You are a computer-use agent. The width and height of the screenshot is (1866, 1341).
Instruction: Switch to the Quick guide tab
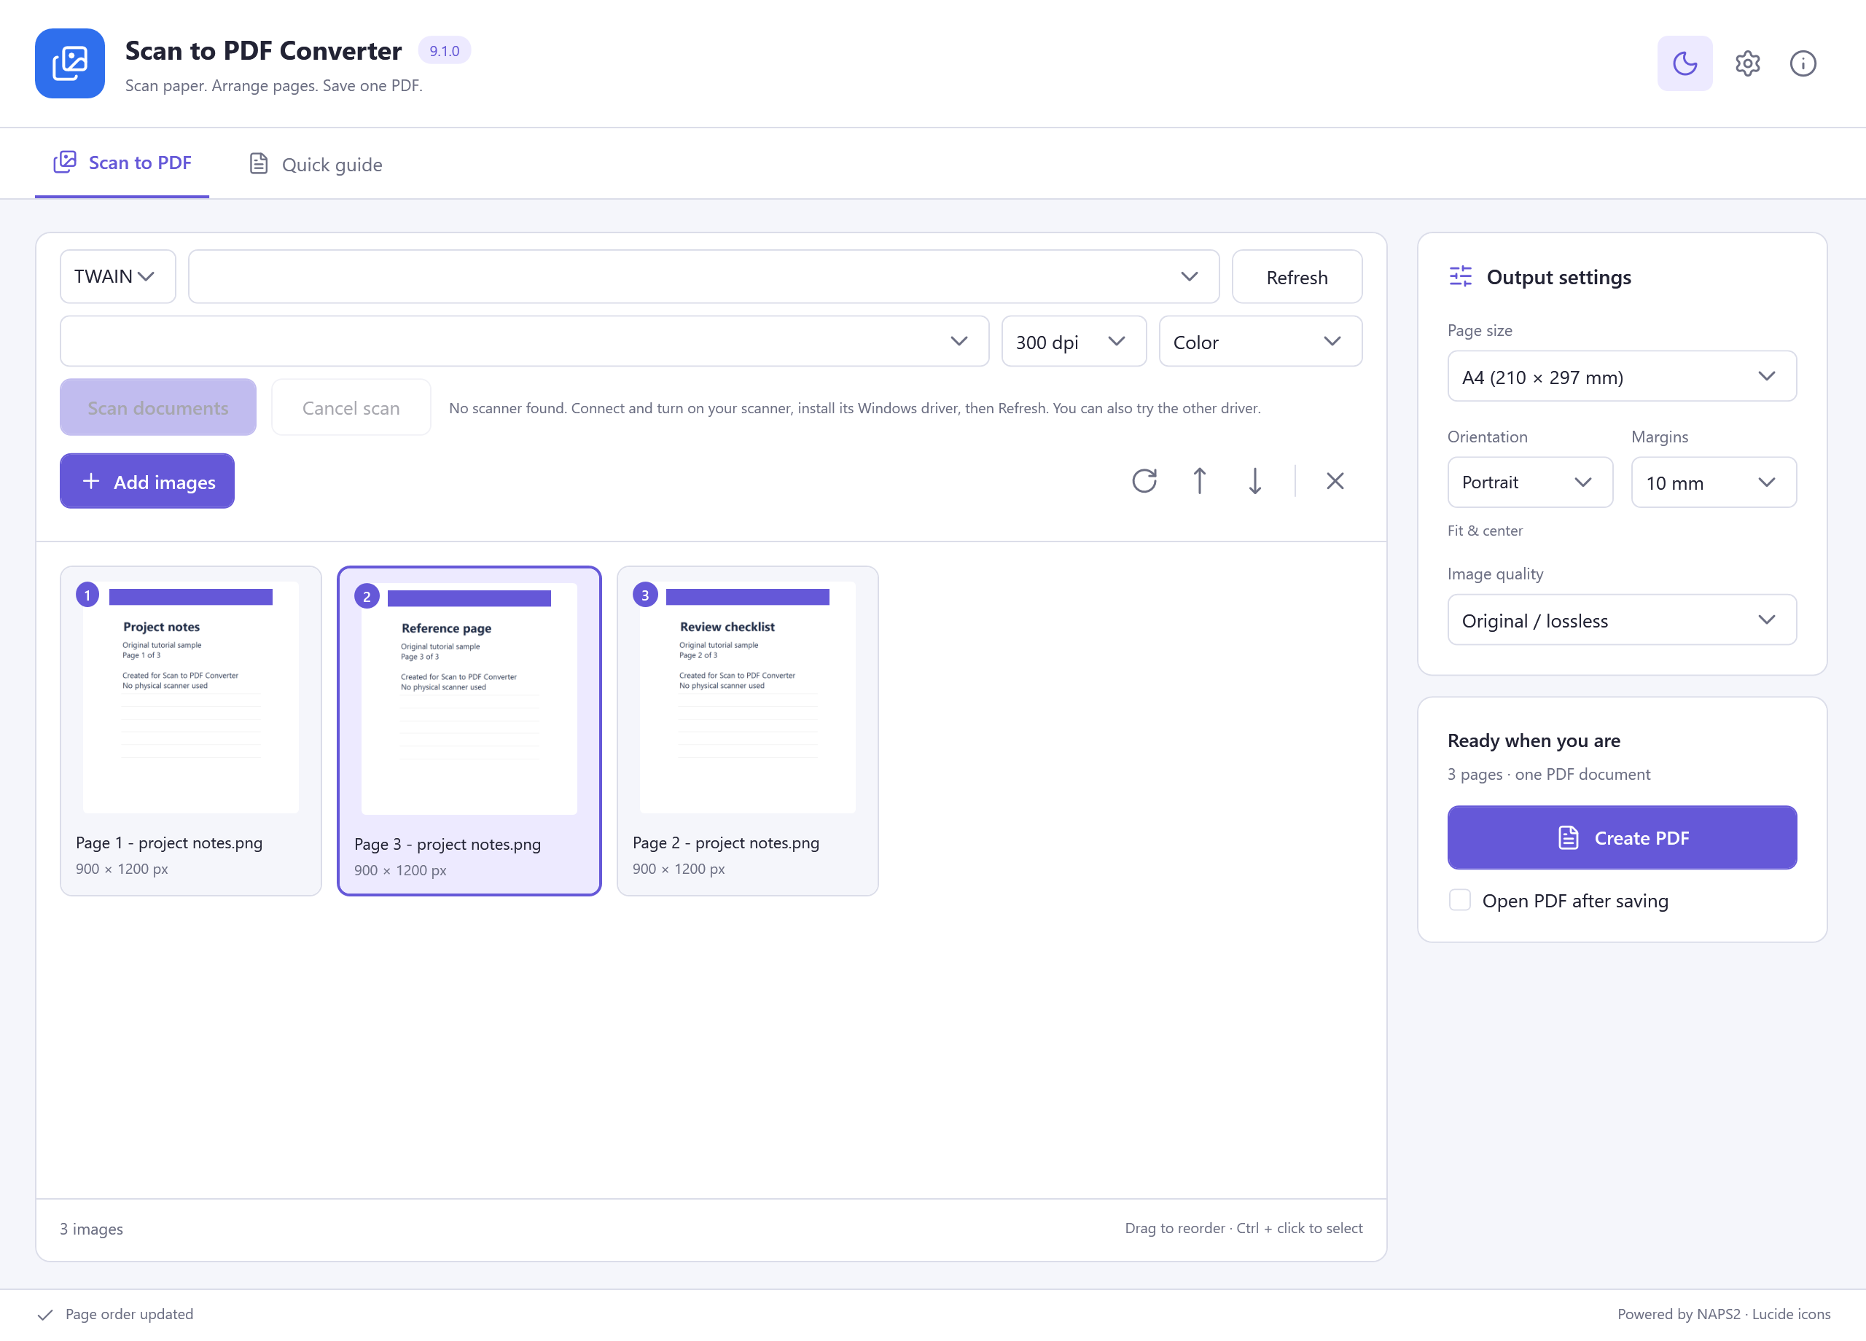tap(316, 165)
